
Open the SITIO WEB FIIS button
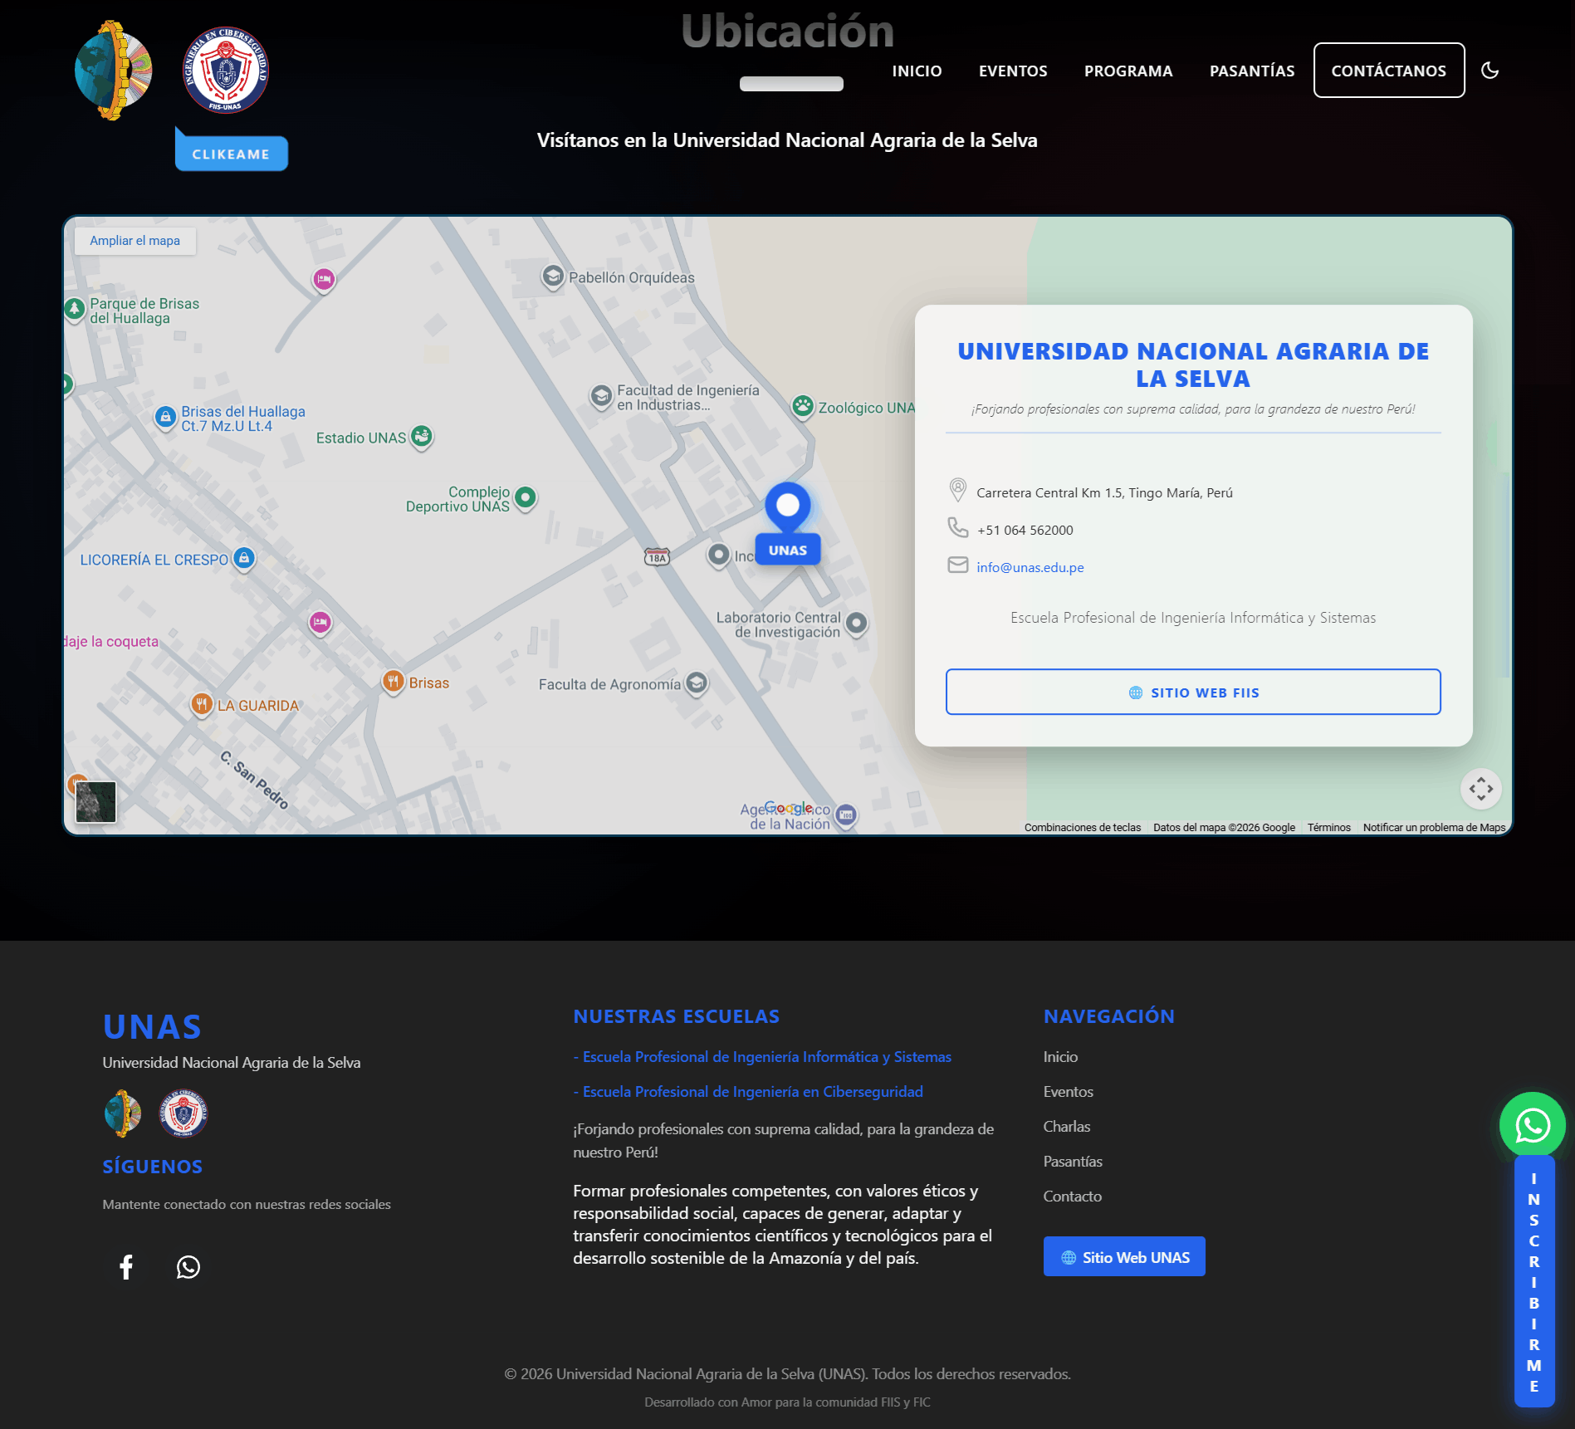point(1192,692)
